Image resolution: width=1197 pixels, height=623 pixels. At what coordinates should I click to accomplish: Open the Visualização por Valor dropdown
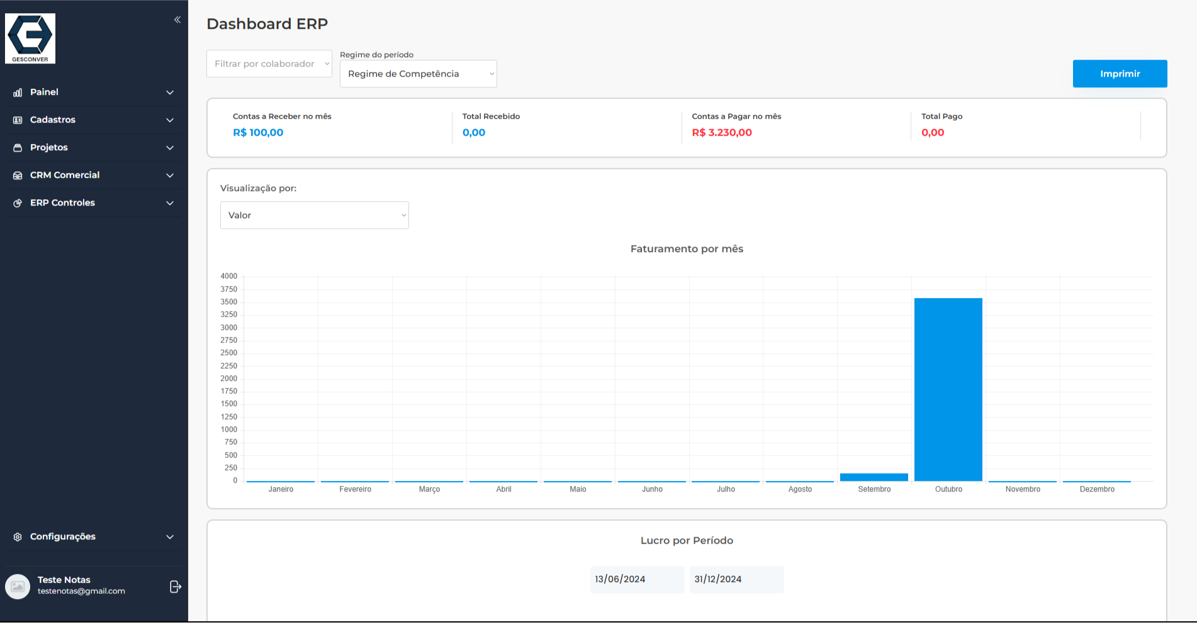[315, 215]
